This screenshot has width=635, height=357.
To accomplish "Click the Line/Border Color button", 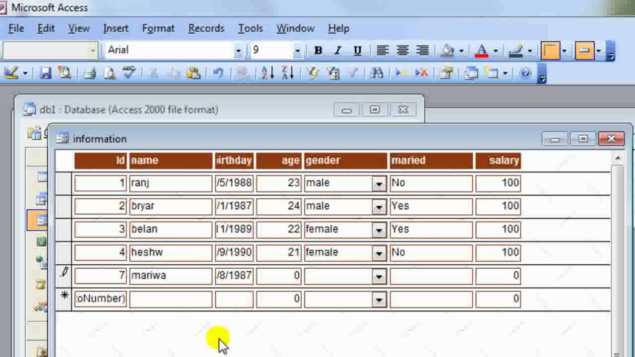I will coord(516,51).
